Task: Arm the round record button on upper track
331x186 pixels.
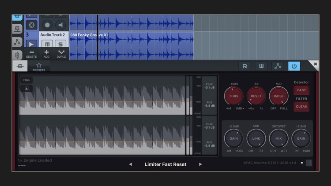Action: [47, 25]
